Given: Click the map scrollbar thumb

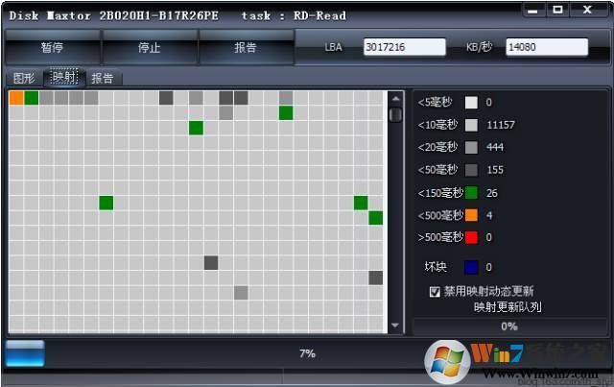Looking at the screenshot, I should coord(395,114).
